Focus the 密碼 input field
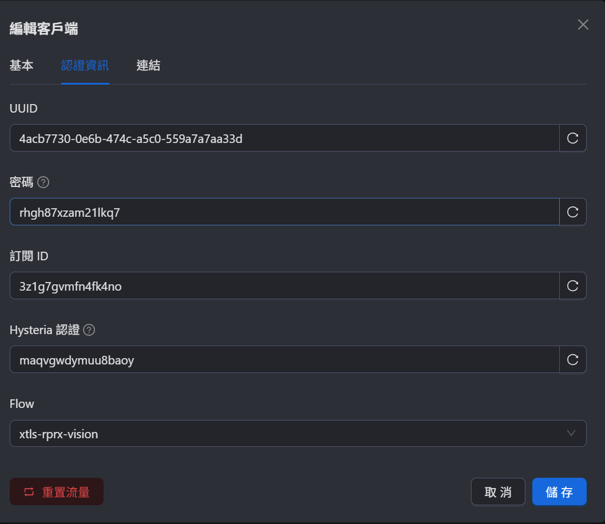605x524 pixels. tap(284, 212)
